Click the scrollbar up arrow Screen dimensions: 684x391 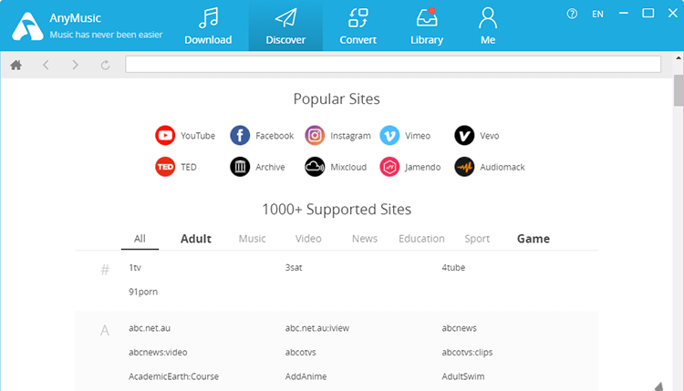click(679, 58)
